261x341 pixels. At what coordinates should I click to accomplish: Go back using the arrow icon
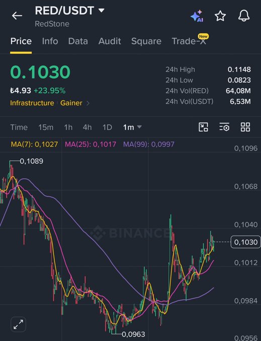(x=17, y=16)
